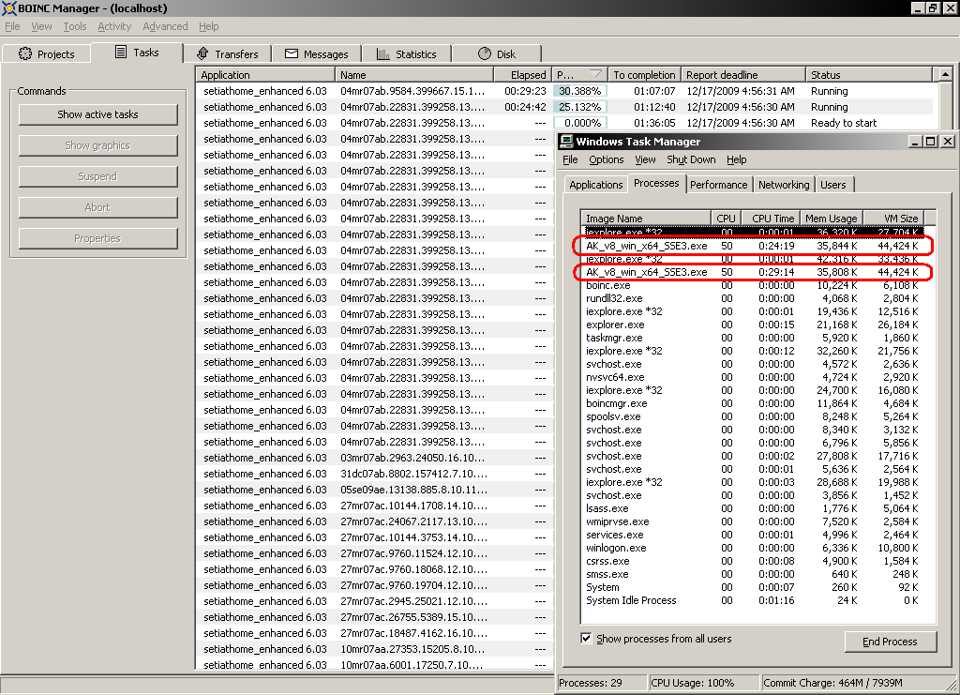
Task: Sort tasks by Report deadline column header
Action: [742, 75]
